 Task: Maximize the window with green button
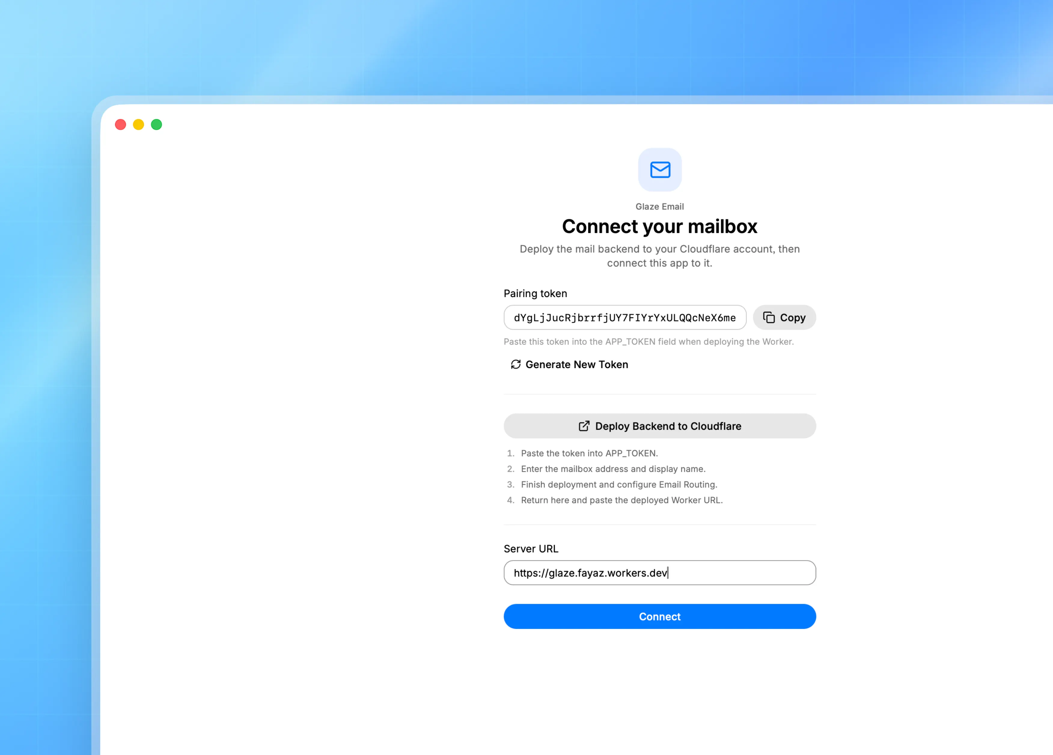click(x=157, y=124)
